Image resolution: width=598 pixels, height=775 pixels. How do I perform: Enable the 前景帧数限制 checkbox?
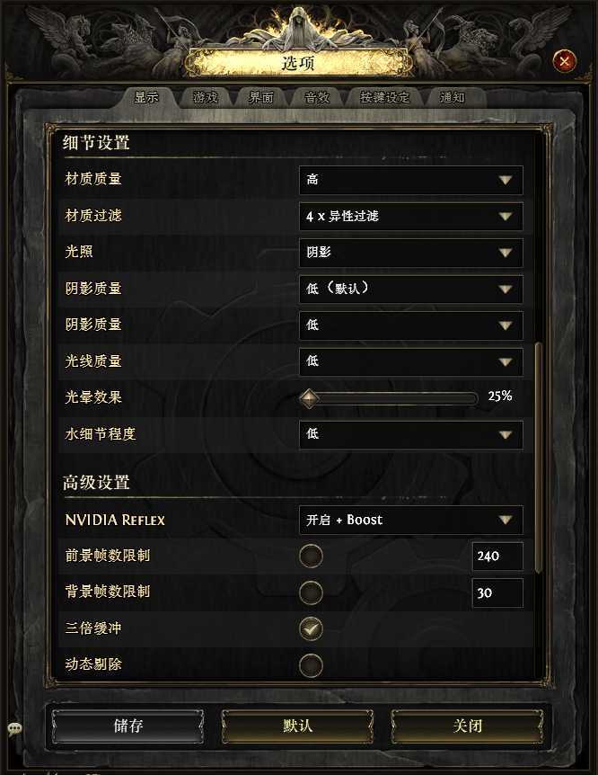click(311, 556)
